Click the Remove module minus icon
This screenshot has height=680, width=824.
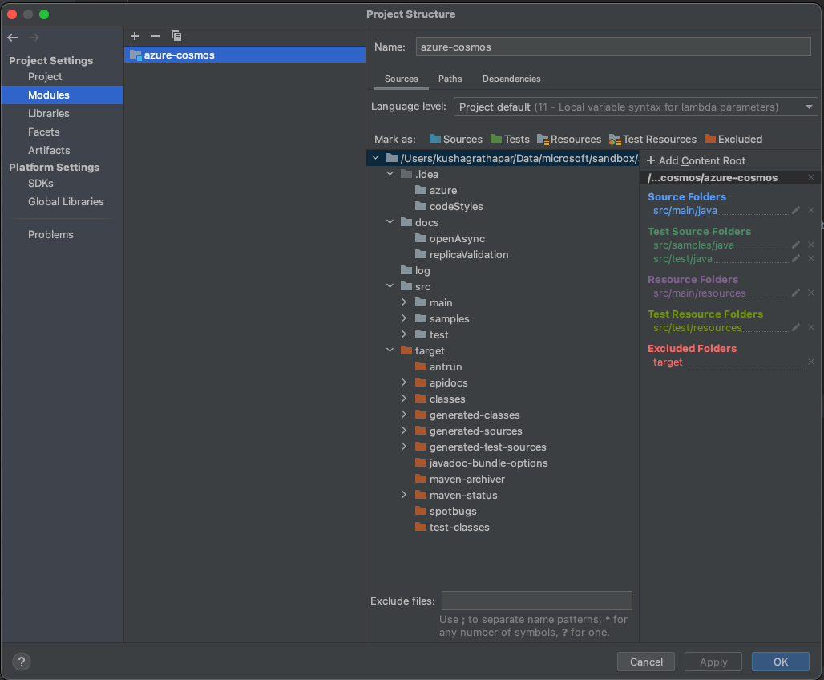pyautogui.click(x=156, y=36)
